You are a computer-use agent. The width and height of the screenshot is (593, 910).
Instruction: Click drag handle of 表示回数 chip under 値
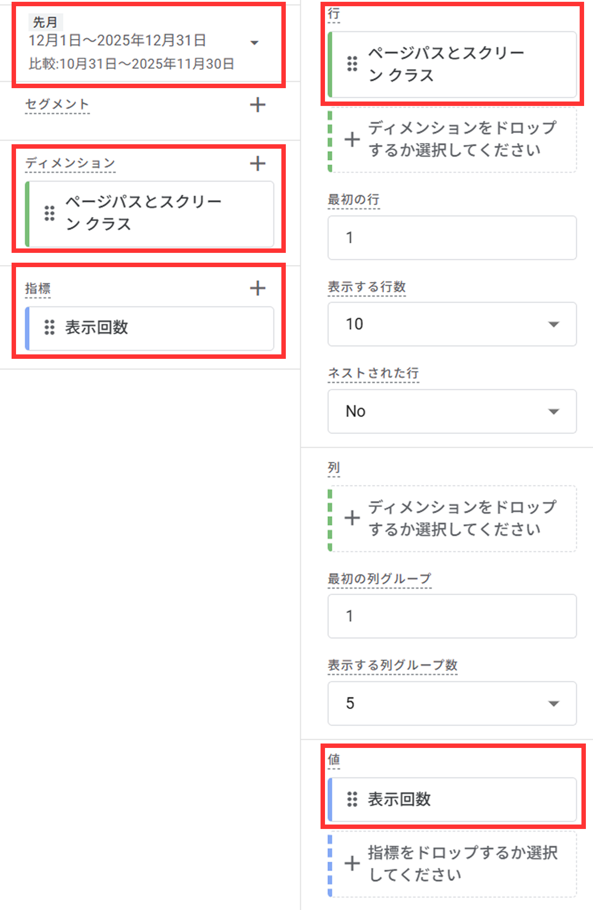[x=352, y=799]
